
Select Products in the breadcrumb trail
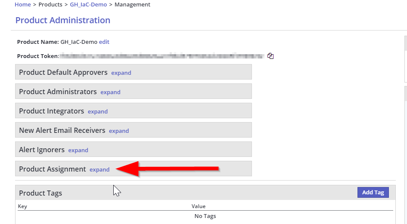click(50, 5)
